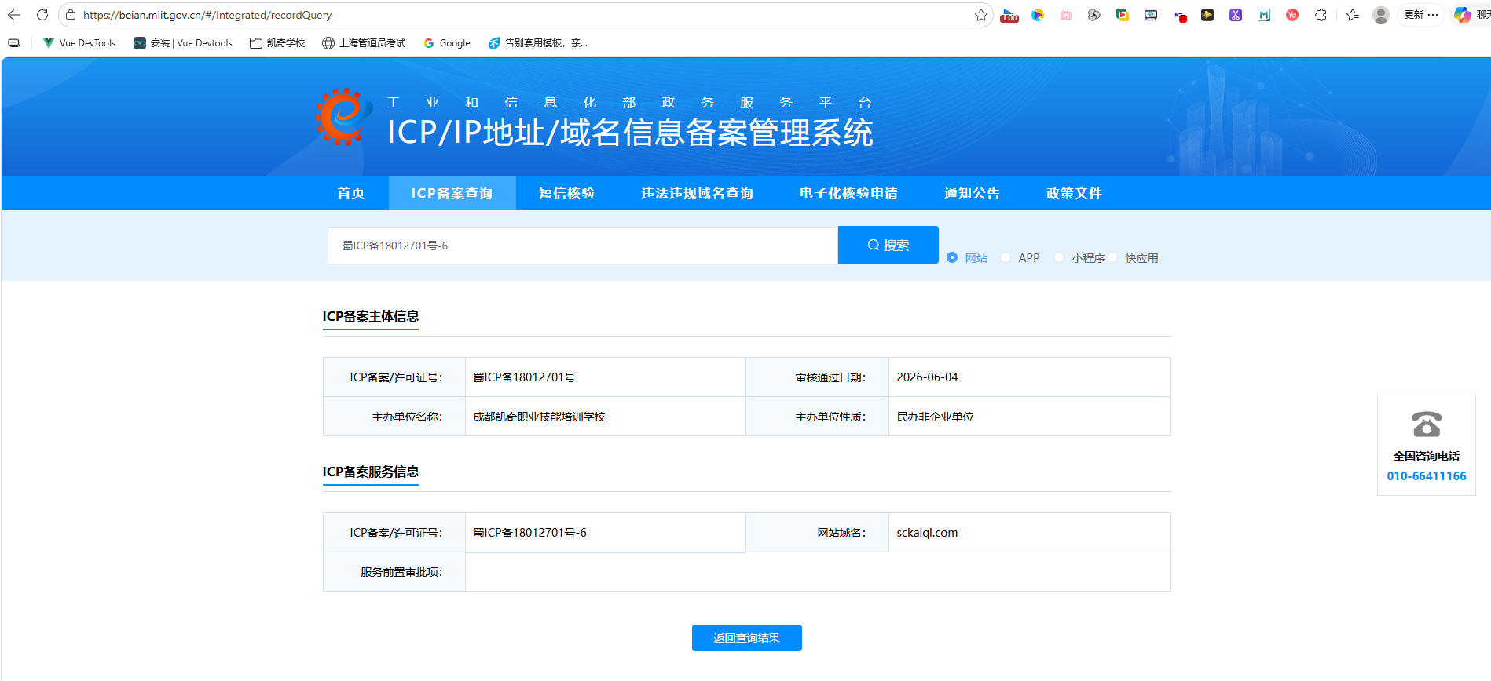Screen dimensions: 1491x681
Task: Open the 凯奇学校 bookmark folder
Action: pos(277,43)
